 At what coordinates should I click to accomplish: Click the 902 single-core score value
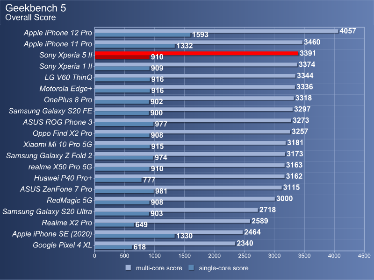click(157, 102)
